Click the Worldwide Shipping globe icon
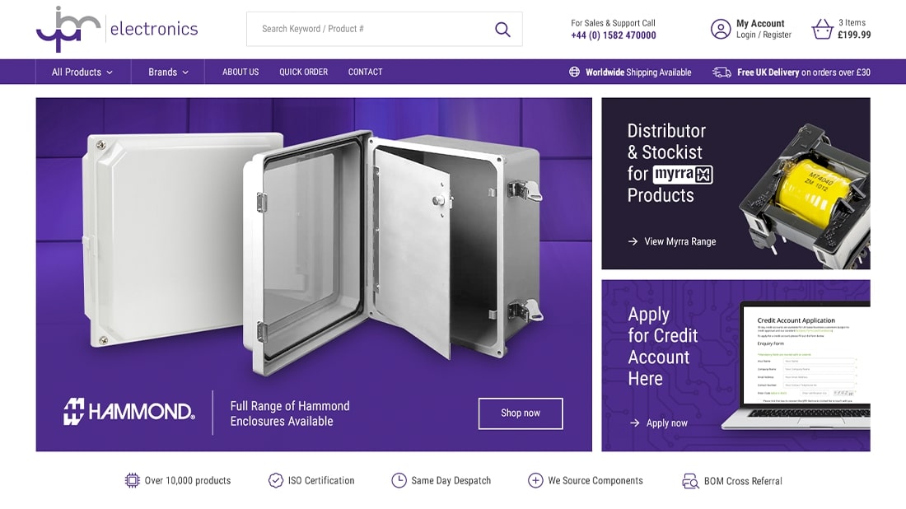This screenshot has height=509, width=906. click(x=574, y=72)
